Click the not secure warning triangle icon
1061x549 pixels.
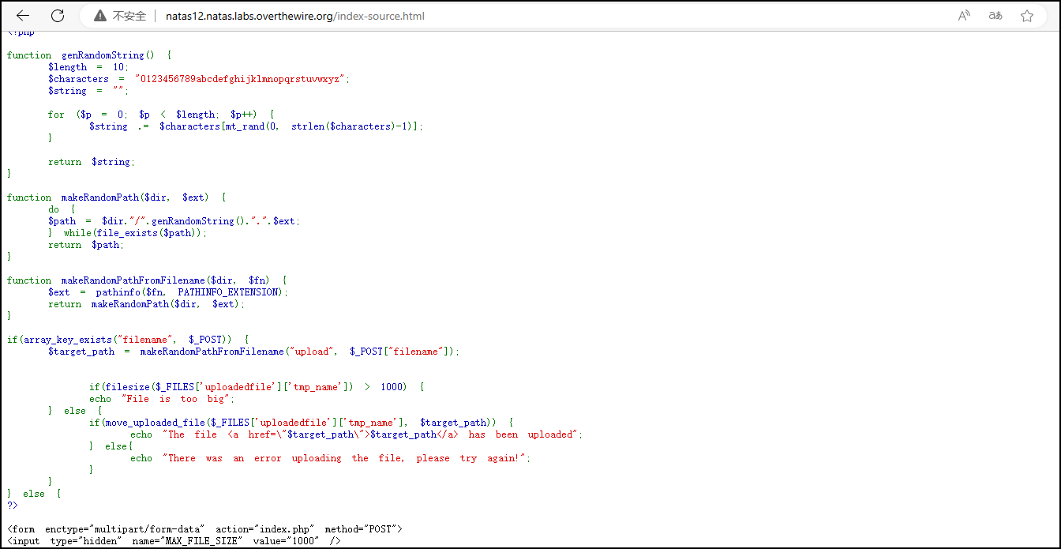click(x=99, y=16)
